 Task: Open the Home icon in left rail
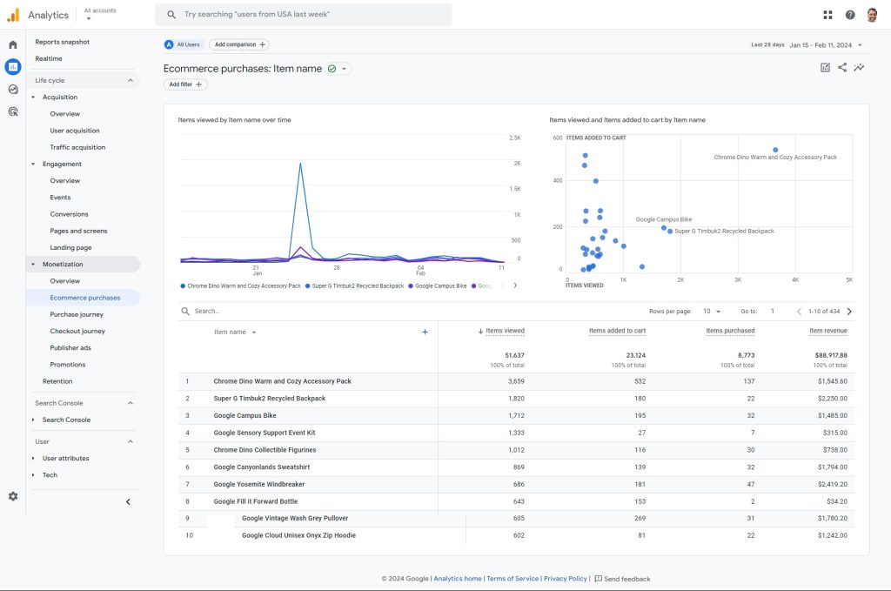12,44
